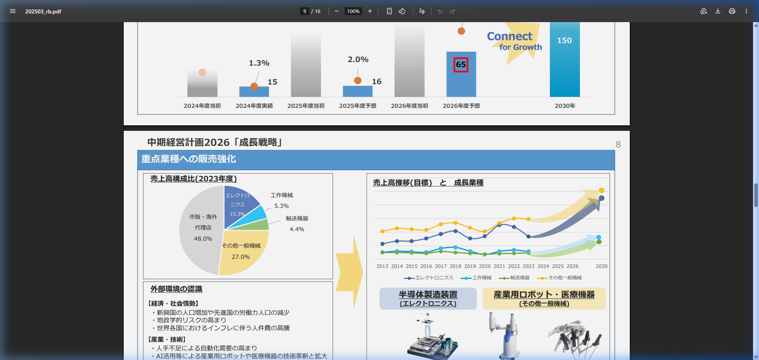Click the zoom in plus button
Viewport: 759px width, 360px height.
click(370, 11)
